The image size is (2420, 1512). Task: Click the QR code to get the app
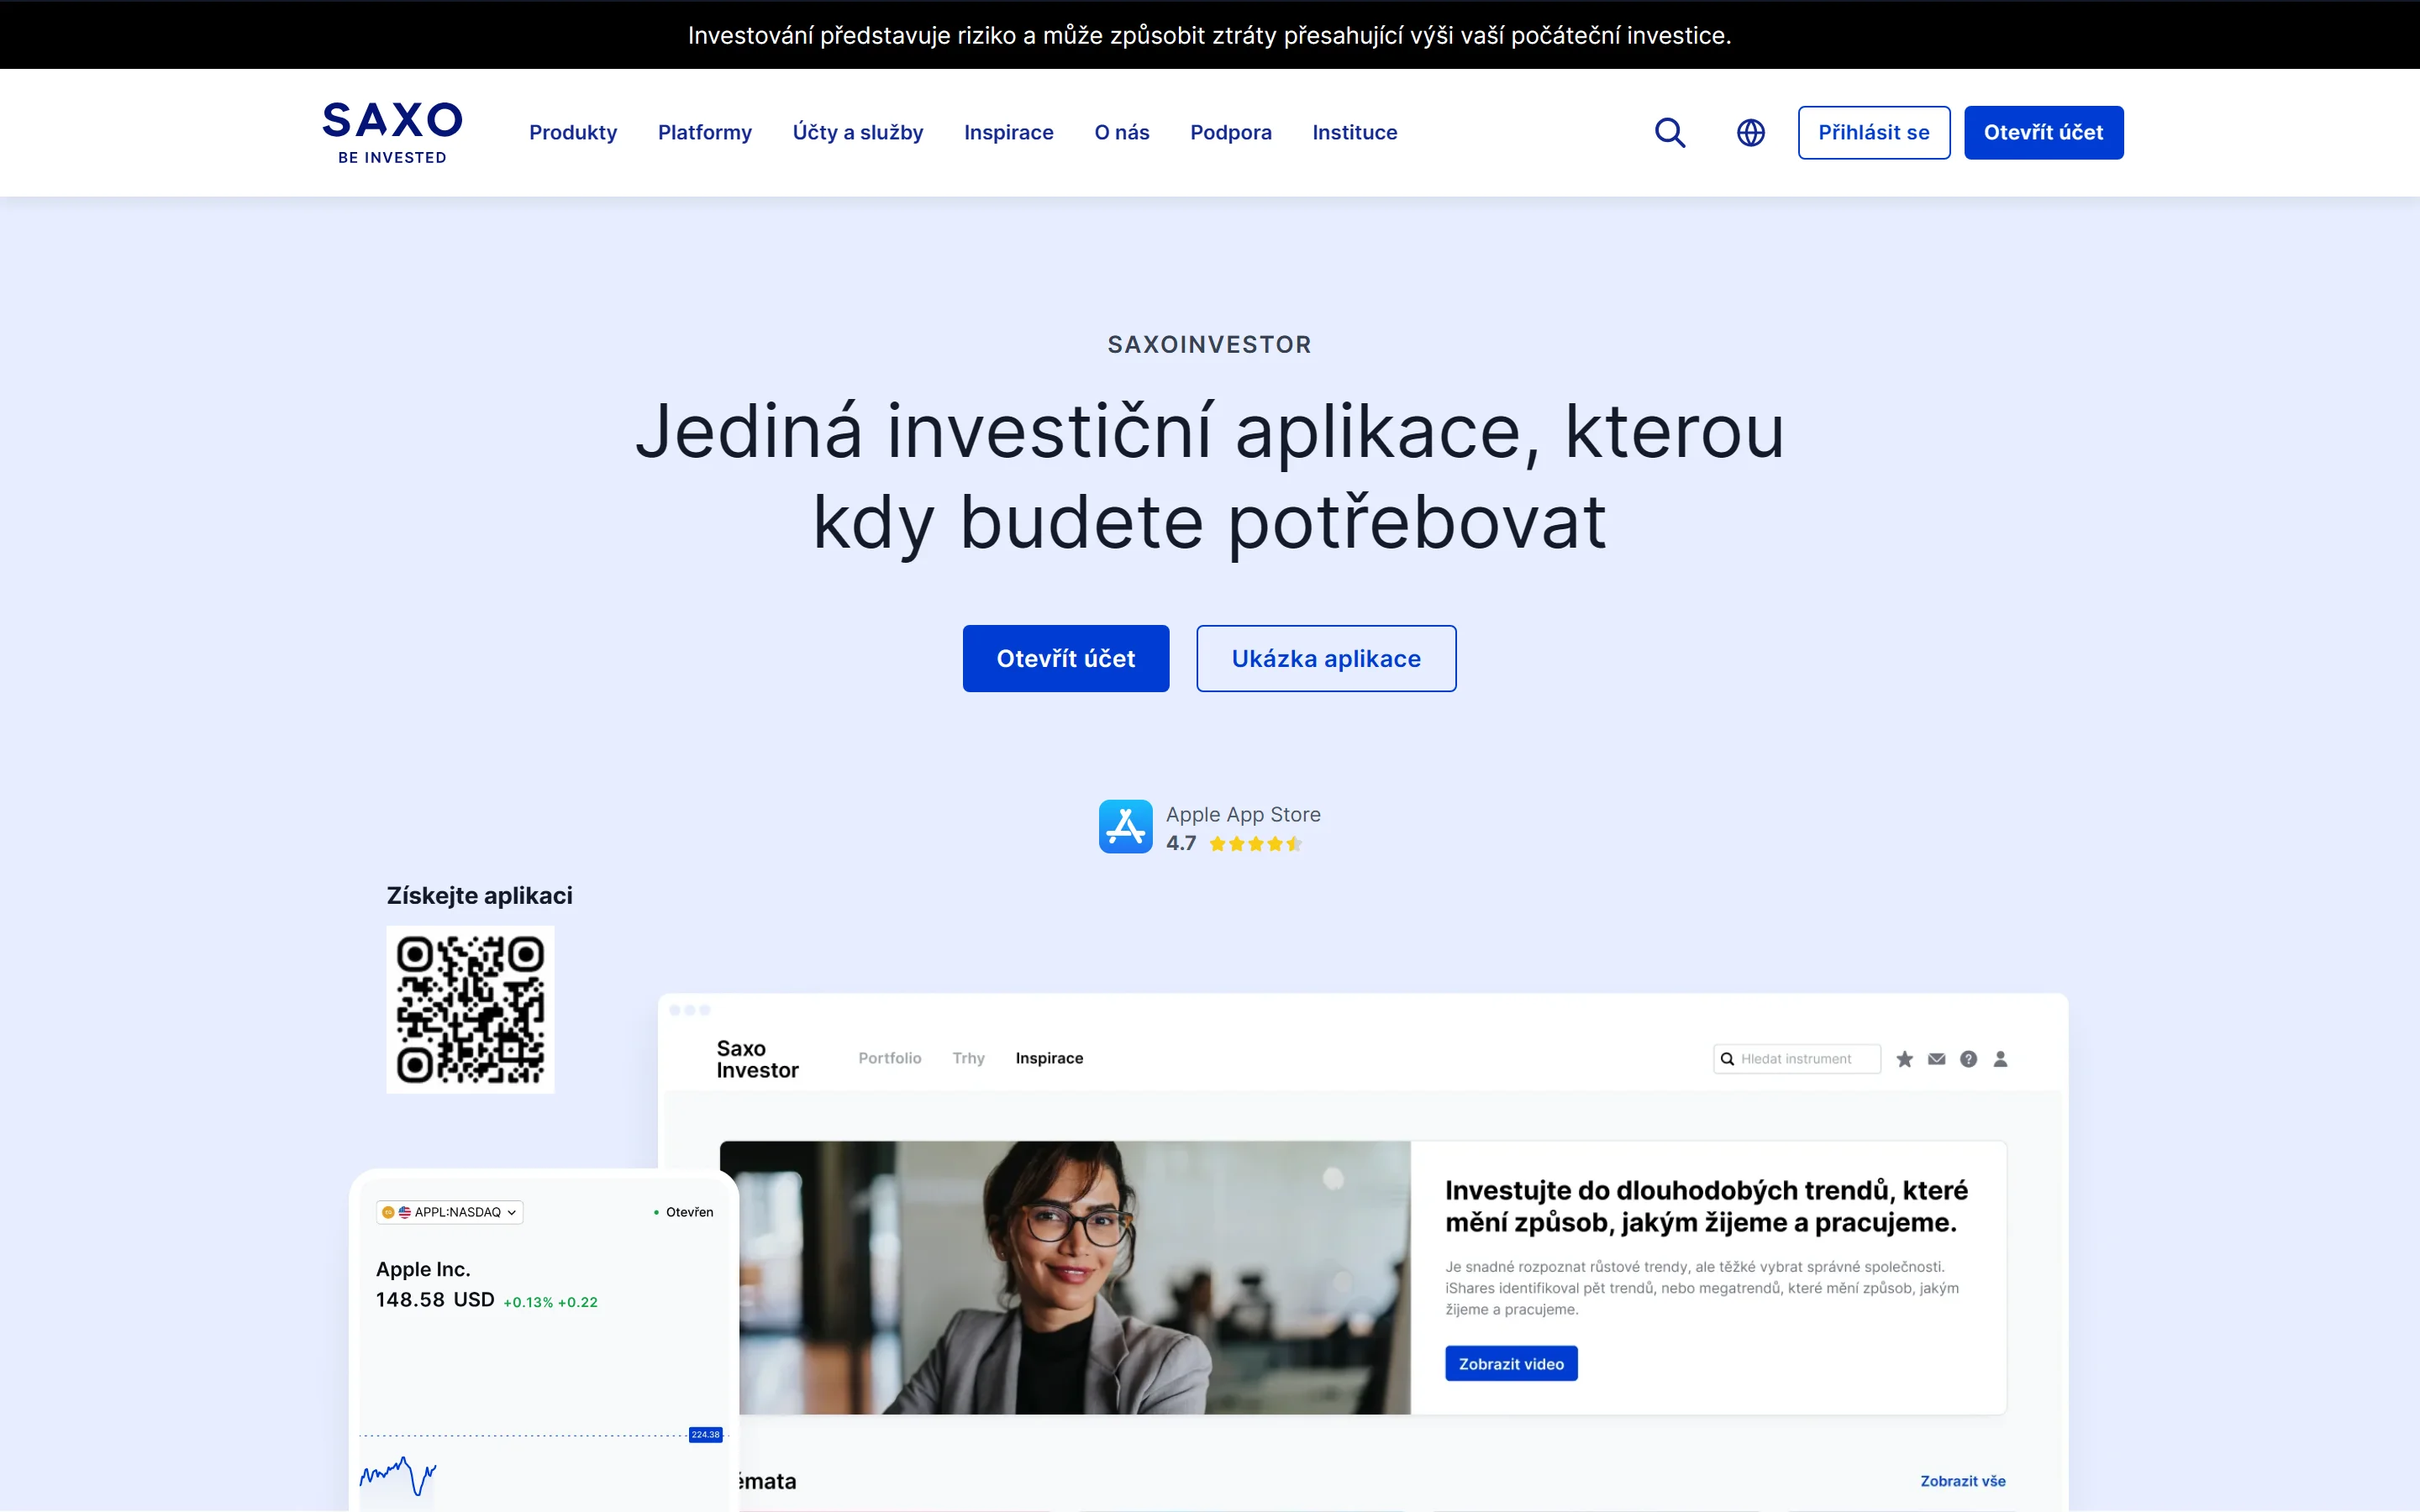(x=470, y=1009)
